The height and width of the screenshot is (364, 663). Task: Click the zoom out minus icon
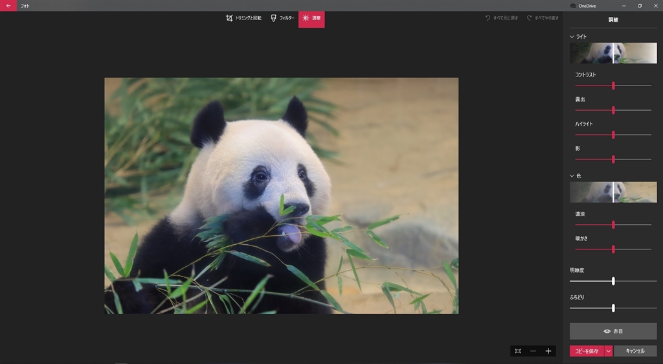click(533, 351)
